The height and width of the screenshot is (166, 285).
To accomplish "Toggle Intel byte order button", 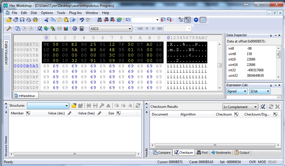I will click(203, 20).
